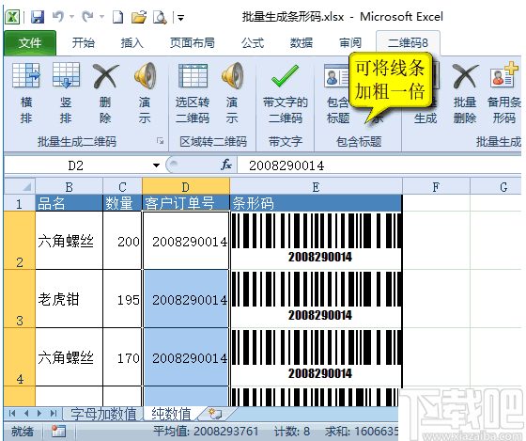Click the 删除 X icon in 批量生成二维码 group

click(105, 76)
